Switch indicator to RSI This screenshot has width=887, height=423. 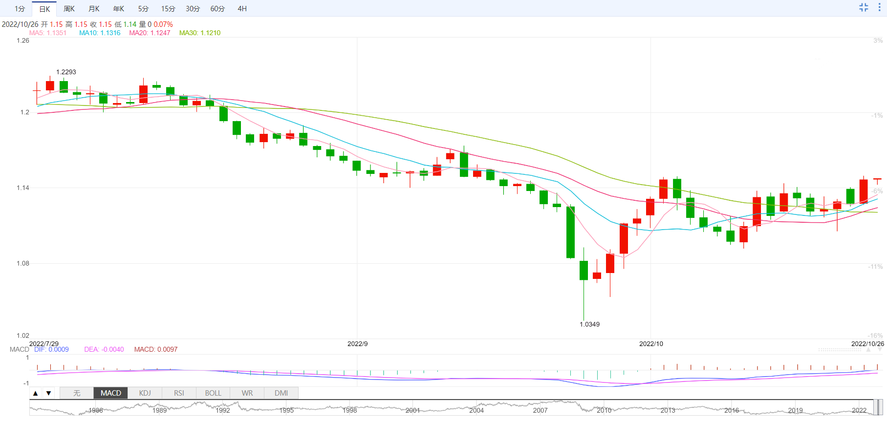pos(179,393)
